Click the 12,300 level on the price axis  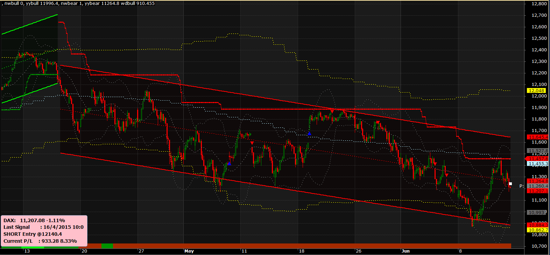[539, 61]
